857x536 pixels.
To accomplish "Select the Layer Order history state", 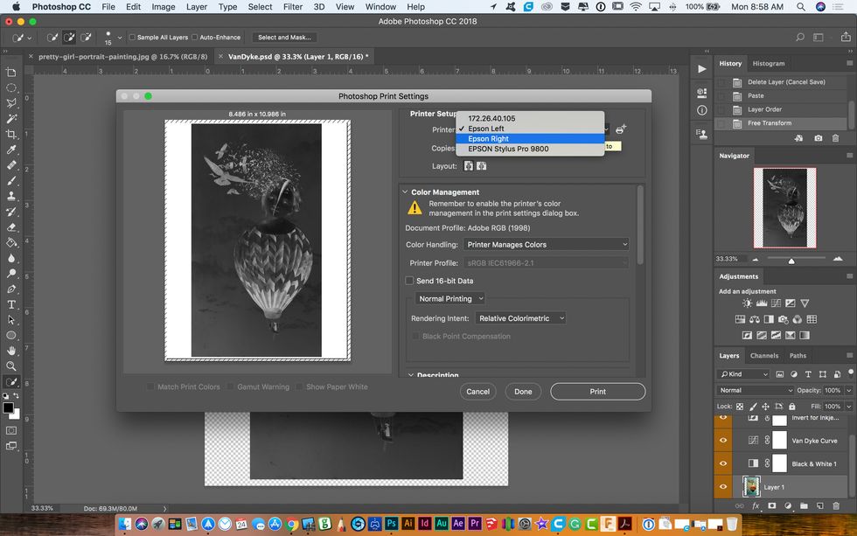I will point(764,109).
